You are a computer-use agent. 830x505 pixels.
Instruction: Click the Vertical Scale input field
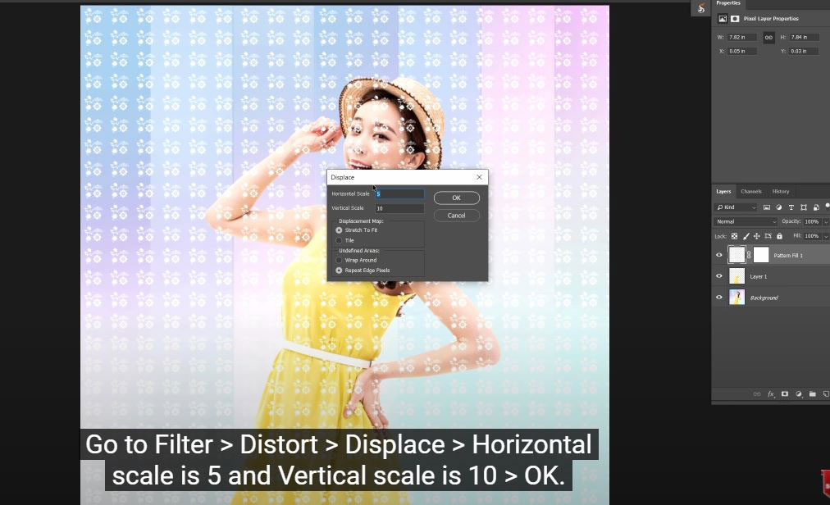click(399, 208)
